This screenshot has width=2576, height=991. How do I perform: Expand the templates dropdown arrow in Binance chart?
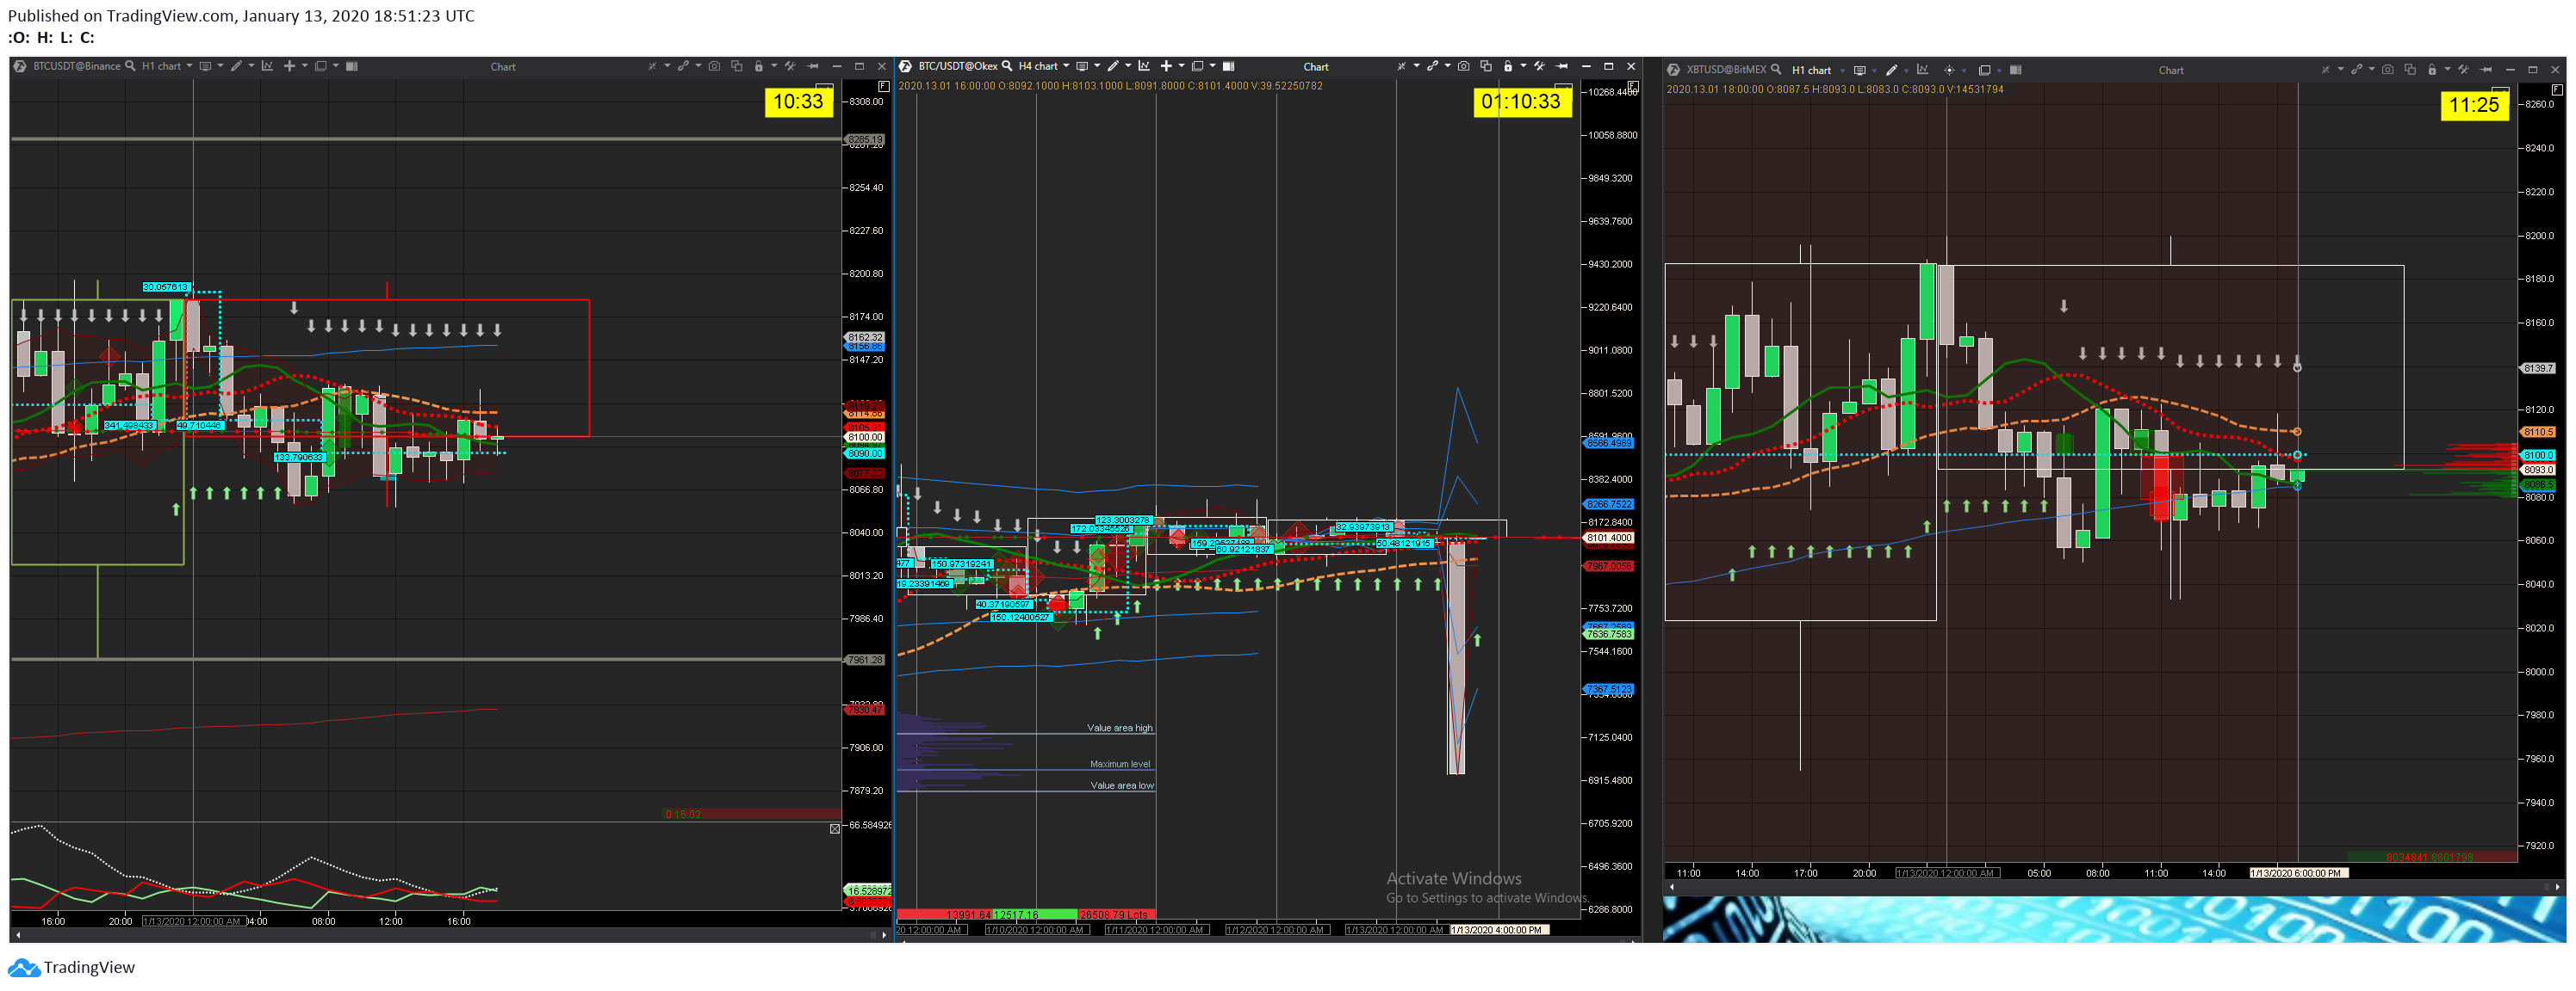click(220, 66)
